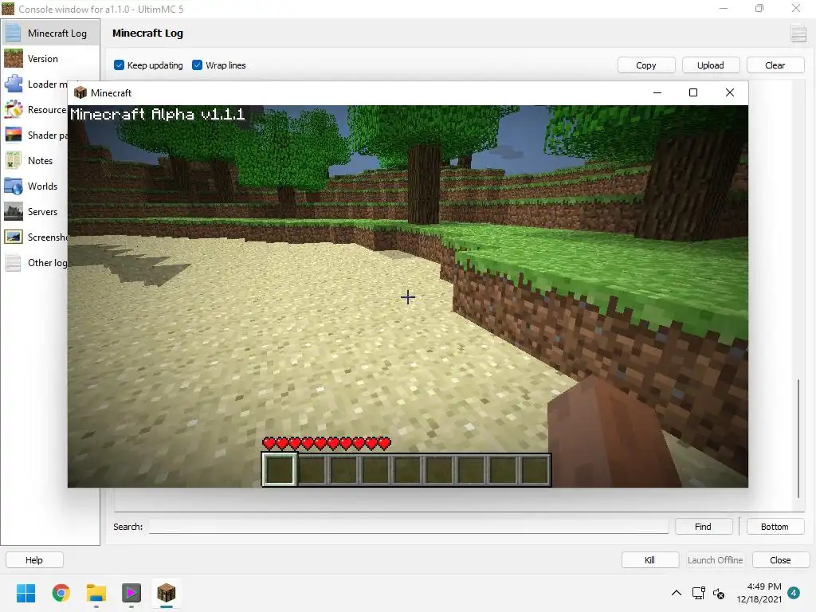Screen dimensions: 816x612
Task: Click the log page icon at top right
Action: [798, 33]
